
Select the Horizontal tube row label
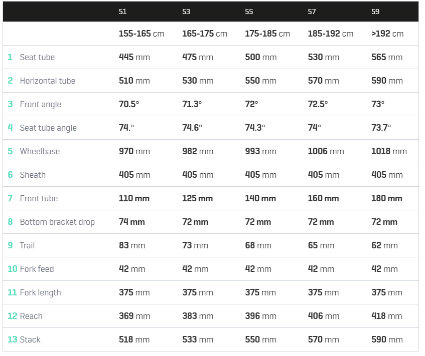pyautogui.click(x=48, y=81)
